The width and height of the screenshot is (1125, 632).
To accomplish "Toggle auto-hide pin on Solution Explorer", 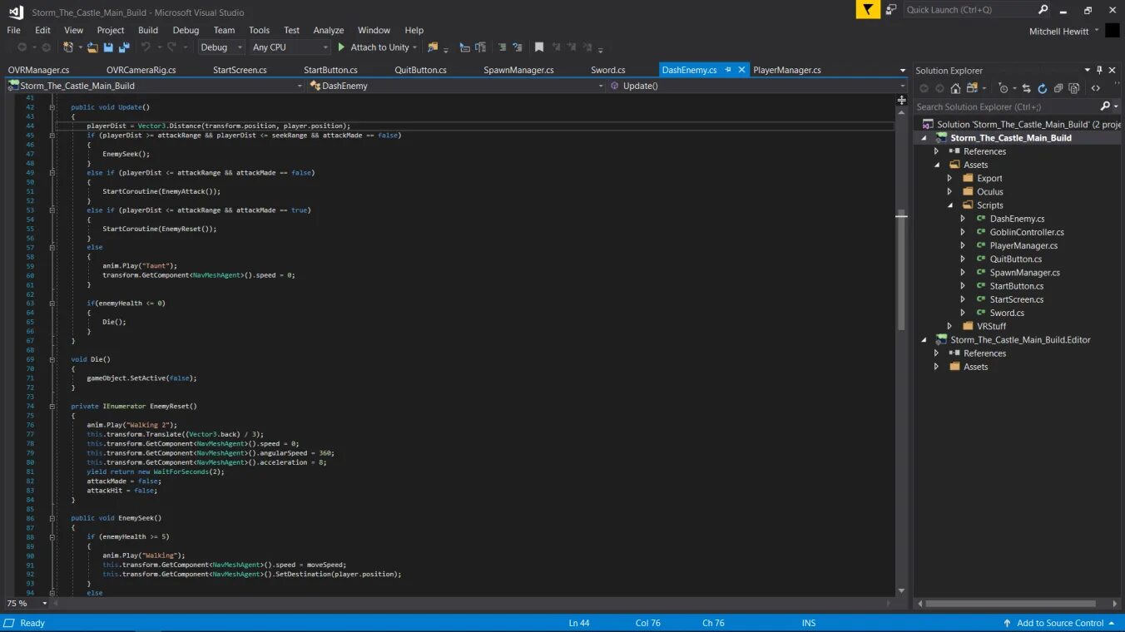I will [x=1099, y=71].
